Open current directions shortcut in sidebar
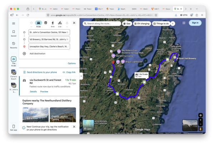Image resolution: width=214 pixels, height=145 pixels. [x=14, y=61]
